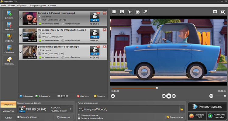Screen dimensions: 228x121
Task: Click the Гадкий я 2. Русский трейлер.mp4 filename
Action: coord(57,13)
